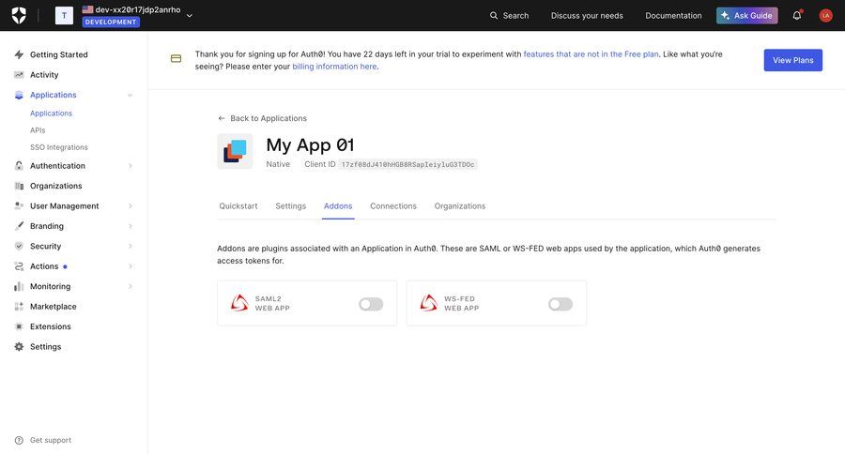Screen dimensions: 845x454
Task: Click the Authentication lock icon
Action: click(19, 166)
